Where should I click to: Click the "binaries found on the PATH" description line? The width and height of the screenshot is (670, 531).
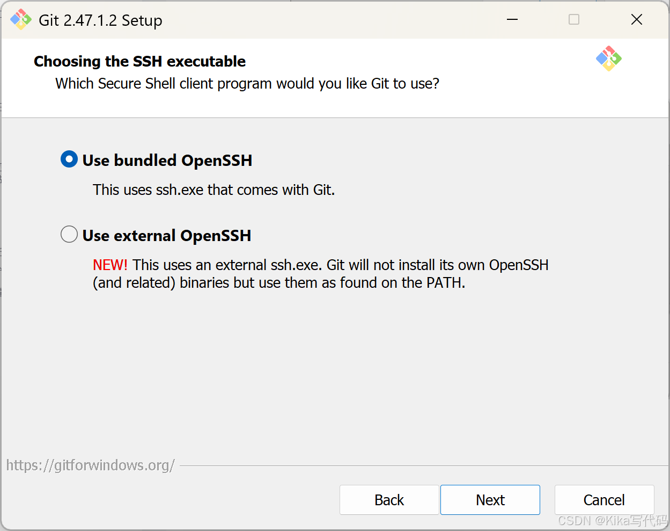(279, 283)
